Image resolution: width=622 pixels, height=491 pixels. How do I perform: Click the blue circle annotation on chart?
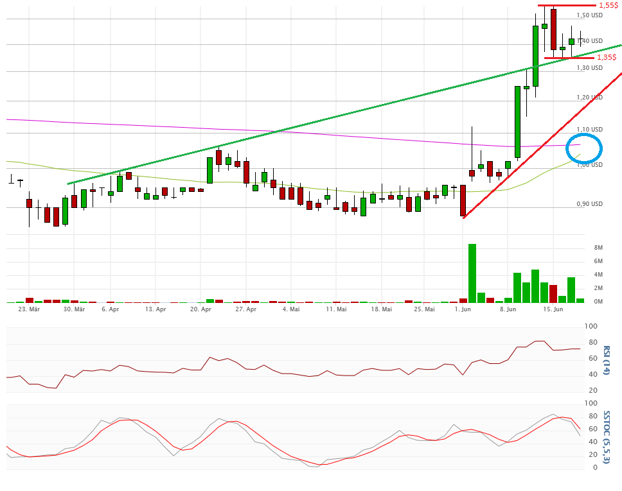(x=584, y=148)
